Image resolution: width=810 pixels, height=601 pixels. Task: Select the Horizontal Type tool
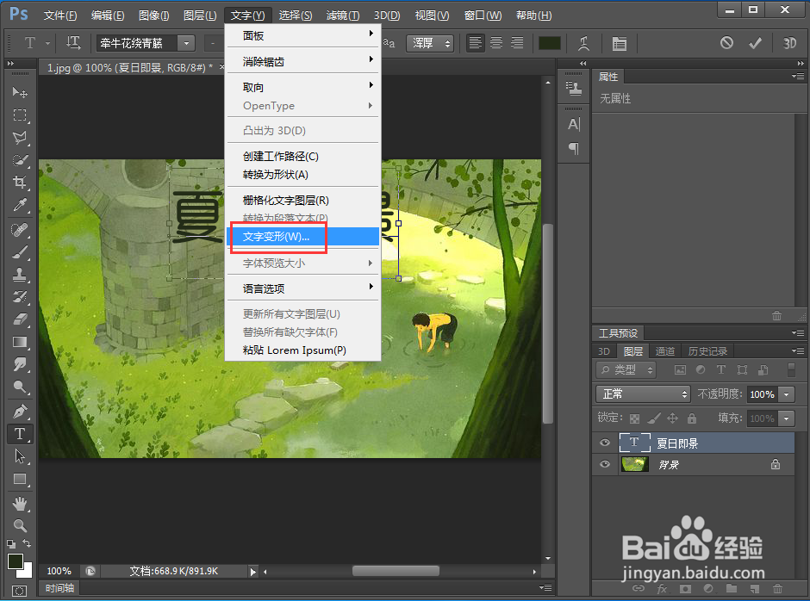(20, 434)
